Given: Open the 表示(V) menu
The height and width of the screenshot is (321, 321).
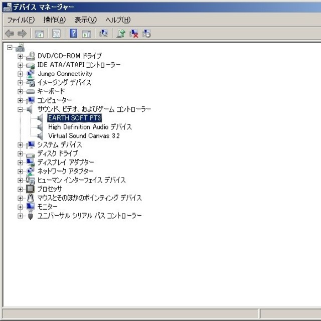Looking at the screenshot, I should pyautogui.click(x=85, y=20).
